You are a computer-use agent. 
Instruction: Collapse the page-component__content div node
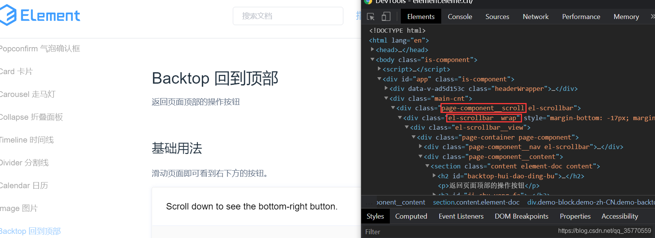pos(421,156)
